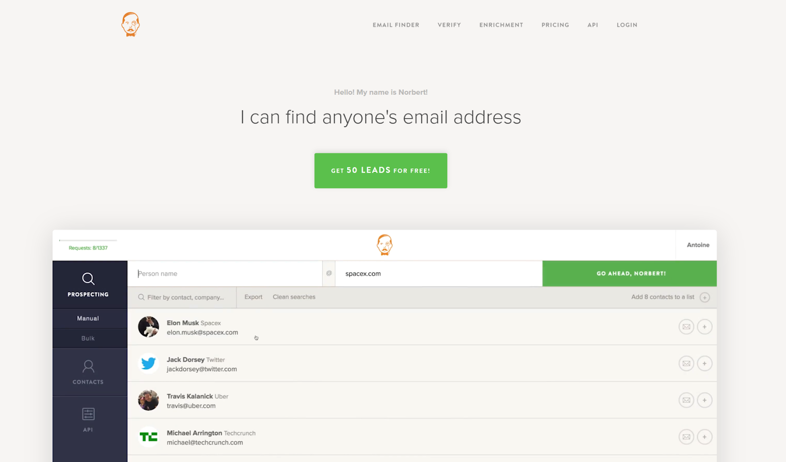Open the Verify nav item
The width and height of the screenshot is (786, 462).
[449, 25]
